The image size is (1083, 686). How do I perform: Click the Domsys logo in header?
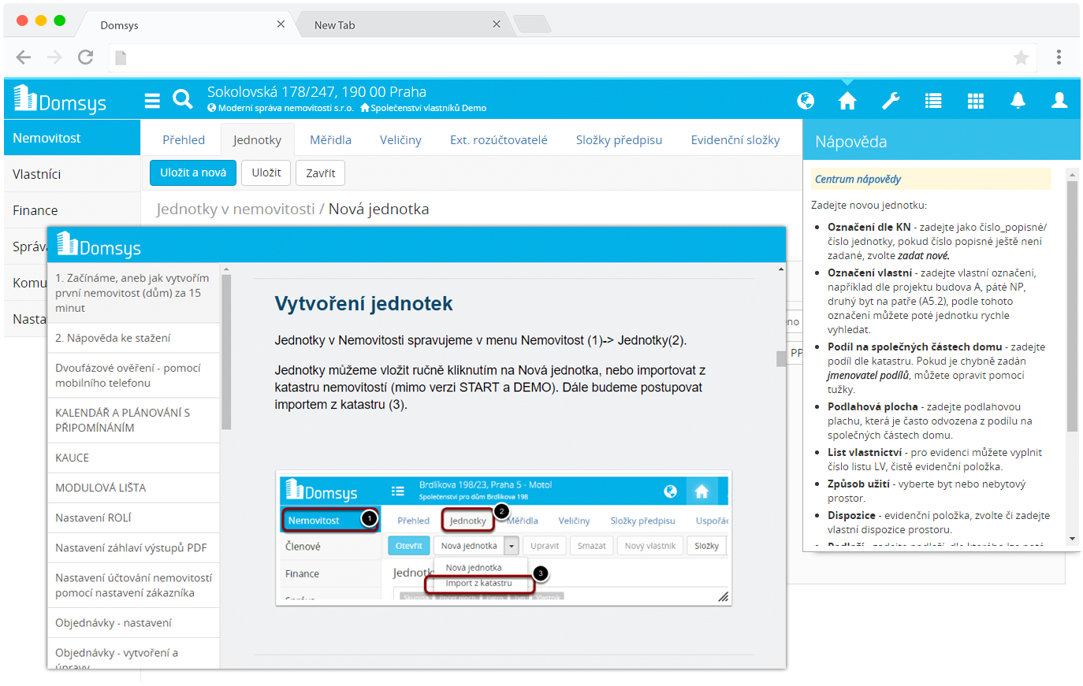(x=61, y=100)
